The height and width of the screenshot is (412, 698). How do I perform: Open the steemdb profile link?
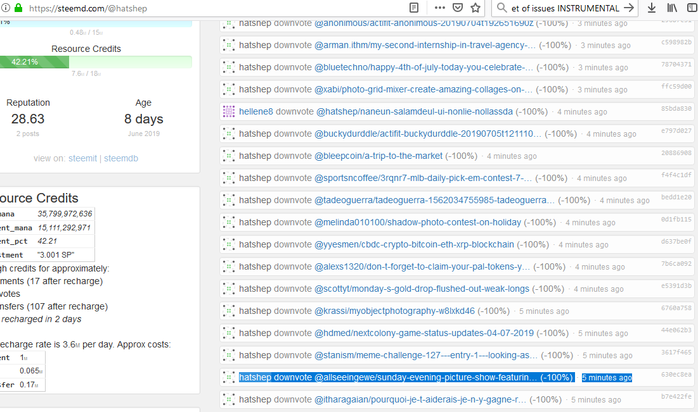coord(121,158)
